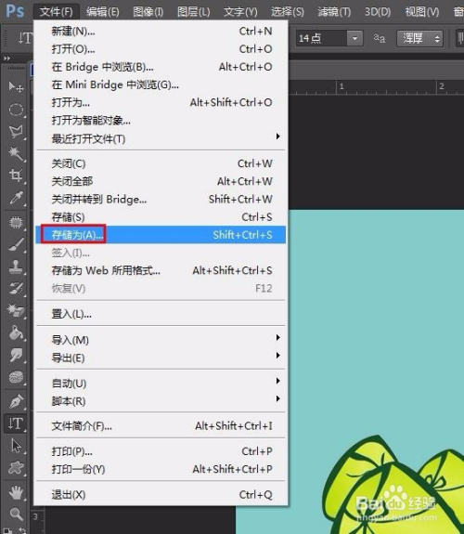
Task: Click the aa anti-alias label icon
Action: (380, 38)
